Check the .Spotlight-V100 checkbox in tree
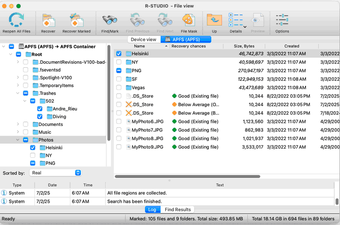 pyautogui.click(x=25, y=78)
